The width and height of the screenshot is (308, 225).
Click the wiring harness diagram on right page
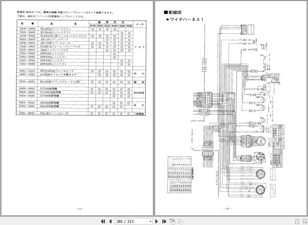pos(238,111)
